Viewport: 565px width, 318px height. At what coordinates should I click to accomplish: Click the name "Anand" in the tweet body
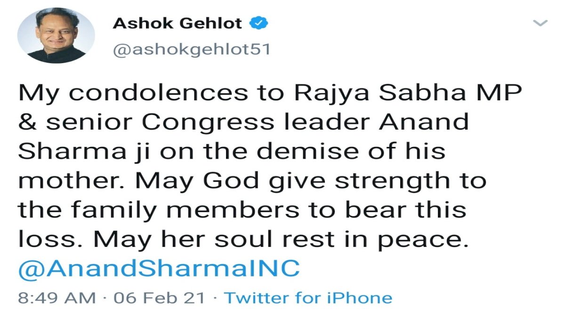pos(424,122)
